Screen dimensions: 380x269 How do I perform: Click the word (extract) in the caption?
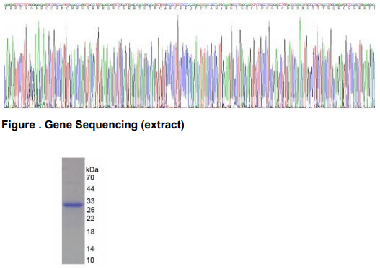click(x=163, y=125)
